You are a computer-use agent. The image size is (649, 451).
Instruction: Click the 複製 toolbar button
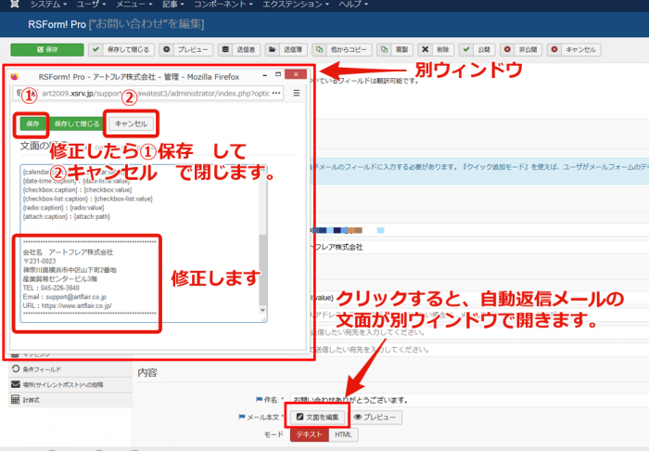pos(395,50)
